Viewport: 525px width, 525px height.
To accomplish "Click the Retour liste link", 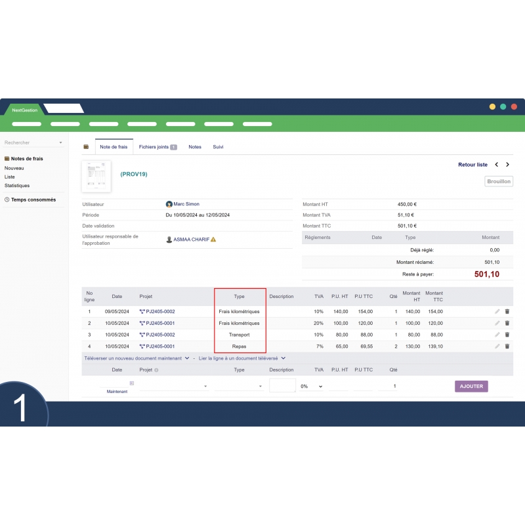I will click(x=472, y=165).
